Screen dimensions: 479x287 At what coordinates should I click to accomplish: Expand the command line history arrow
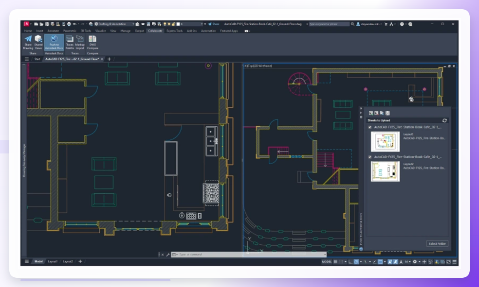tap(325, 254)
